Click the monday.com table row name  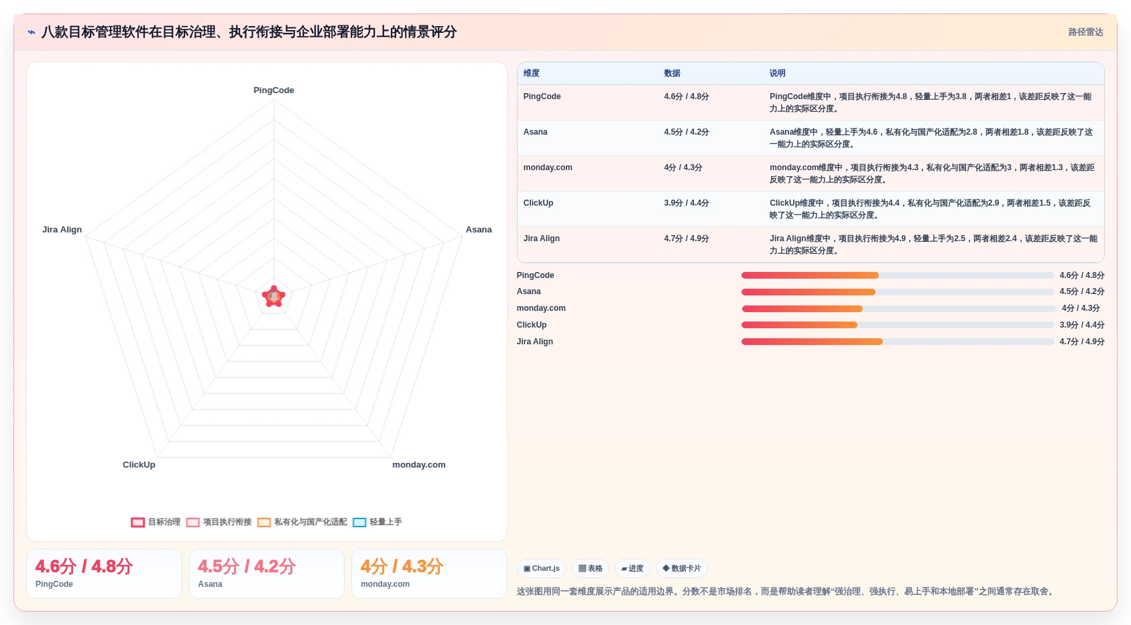[x=548, y=167]
